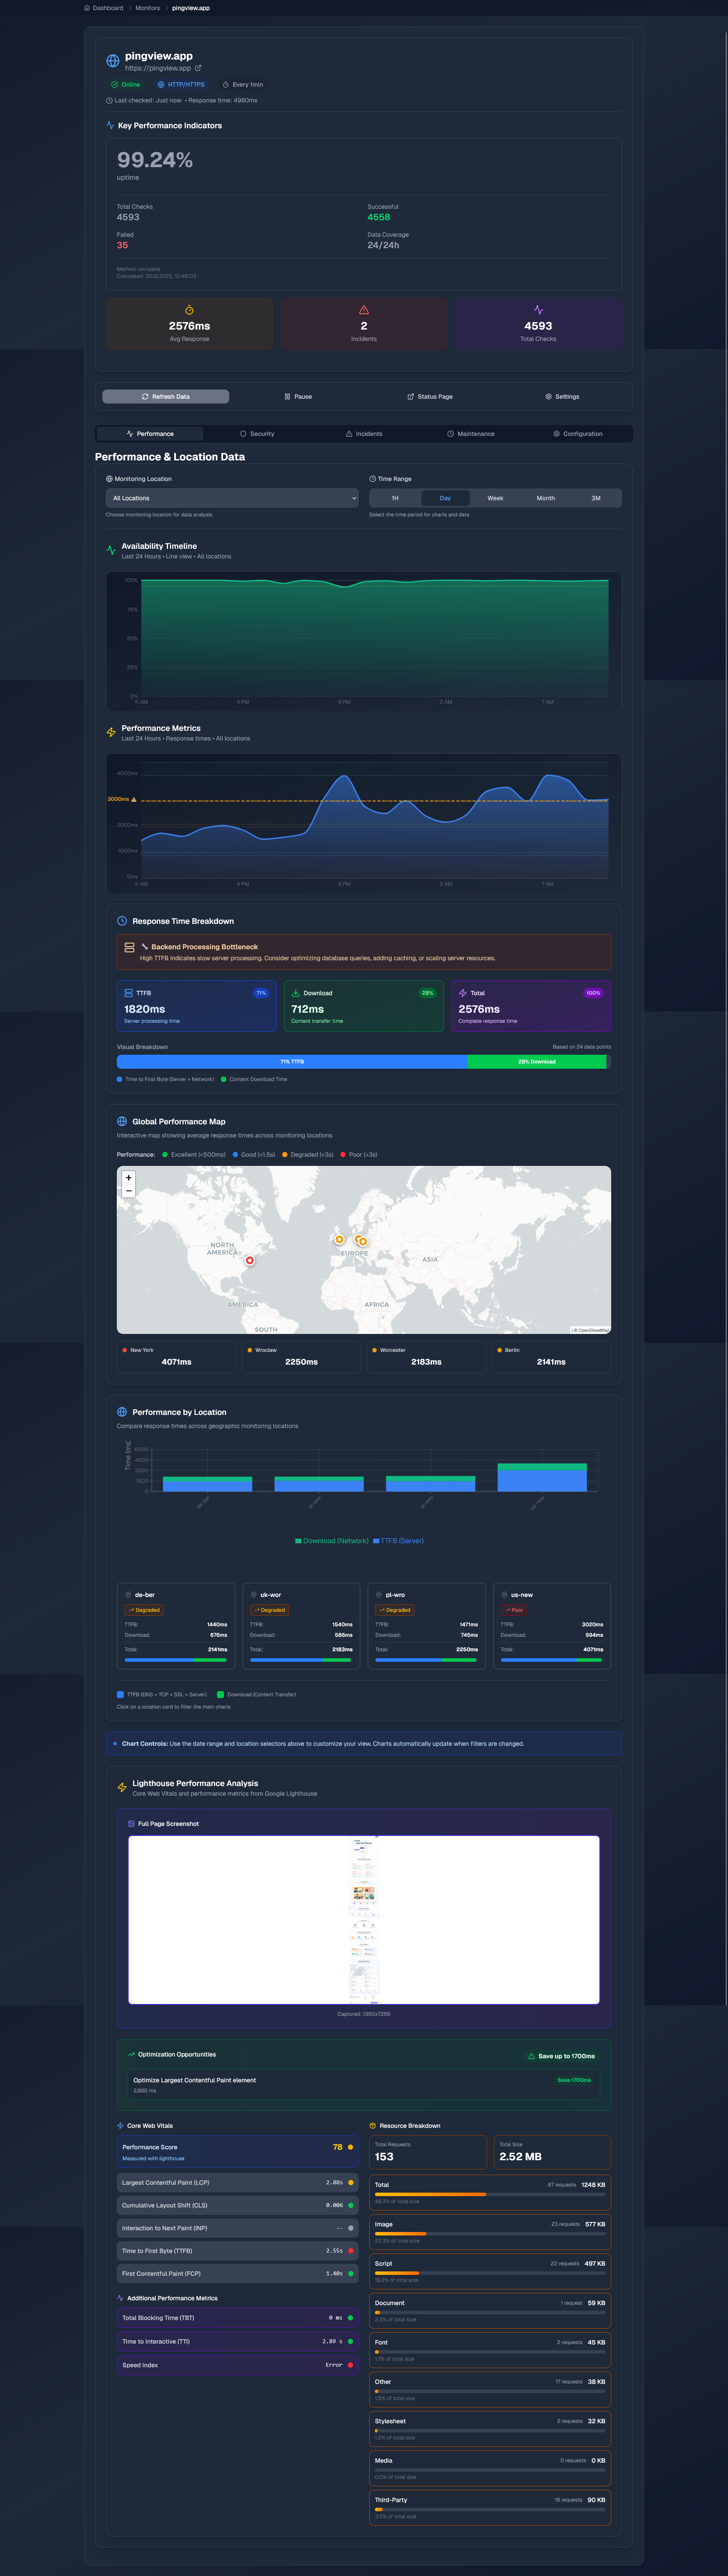Switch to the Security tab
The width and height of the screenshot is (728, 2576).
[x=257, y=434]
